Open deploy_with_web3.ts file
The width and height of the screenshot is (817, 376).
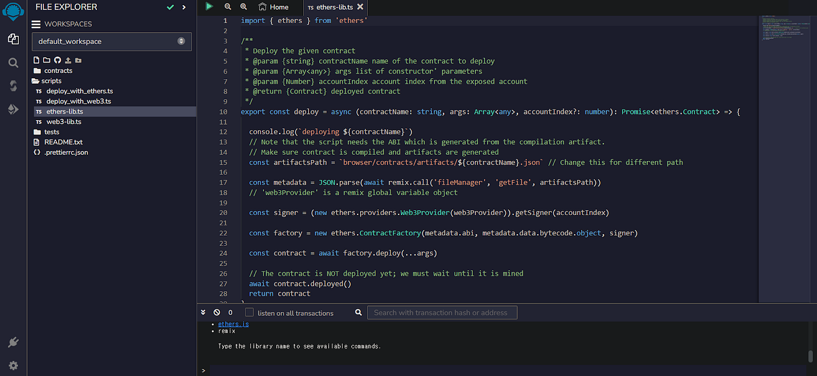click(x=79, y=101)
